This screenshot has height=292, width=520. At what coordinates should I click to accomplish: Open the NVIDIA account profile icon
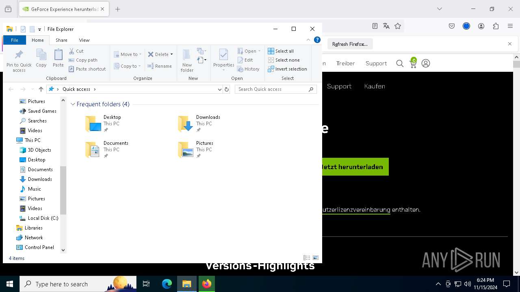click(x=426, y=63)
